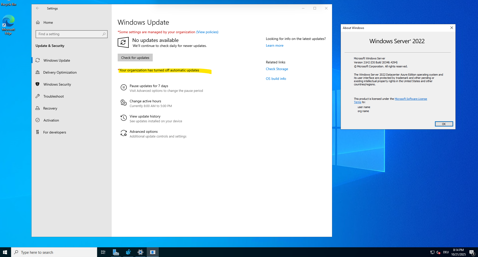Go back with the Settings back arrow
The height and width of the screenshot is (257, 478).
(x=38, y=8)
